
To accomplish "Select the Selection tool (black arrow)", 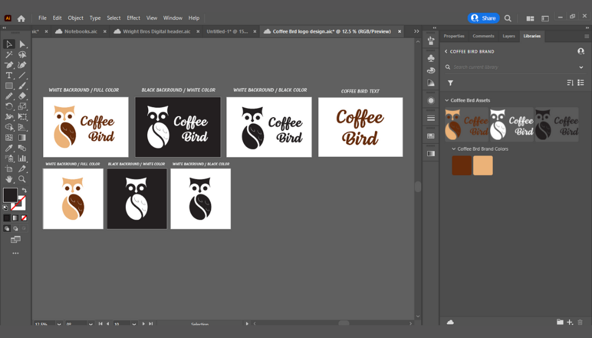I will pos(9,44).
